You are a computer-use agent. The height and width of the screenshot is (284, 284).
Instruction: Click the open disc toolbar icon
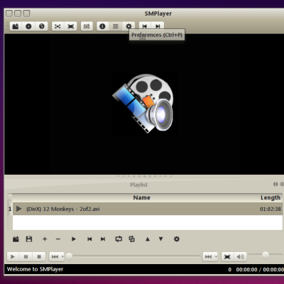28,26
